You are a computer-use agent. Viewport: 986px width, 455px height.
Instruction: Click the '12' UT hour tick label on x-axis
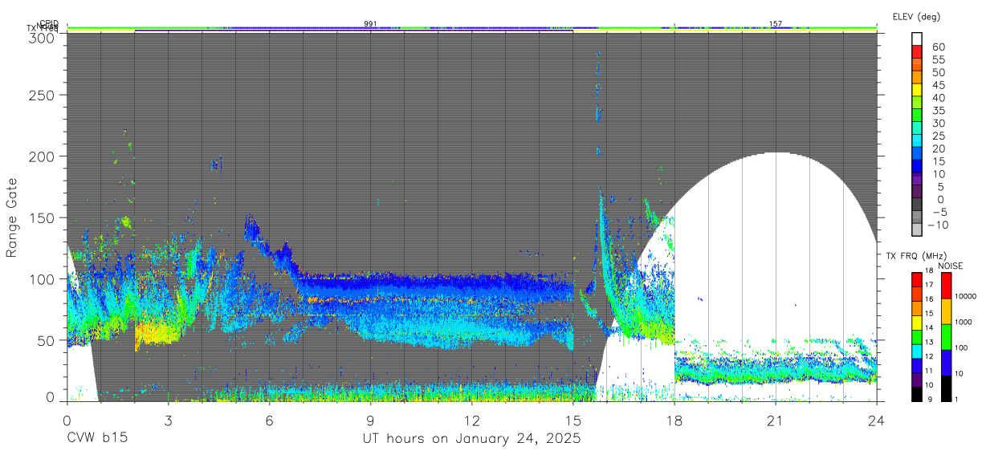[x=471, y=420]
